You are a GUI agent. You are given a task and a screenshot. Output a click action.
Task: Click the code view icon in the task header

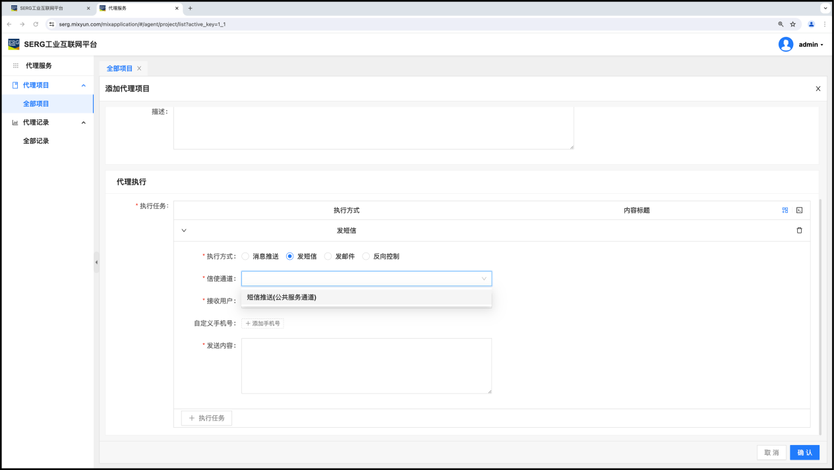[x=799, y=210]
